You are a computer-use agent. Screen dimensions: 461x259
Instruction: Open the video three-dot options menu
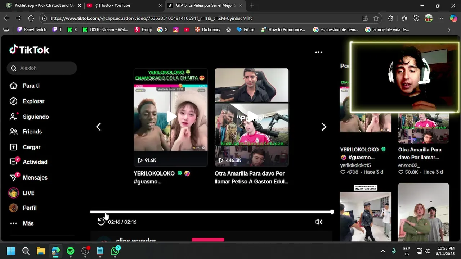(318, 52)
